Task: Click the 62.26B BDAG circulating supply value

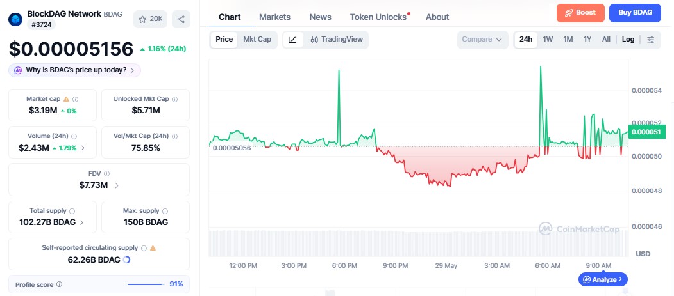Action: click(94, 260)
